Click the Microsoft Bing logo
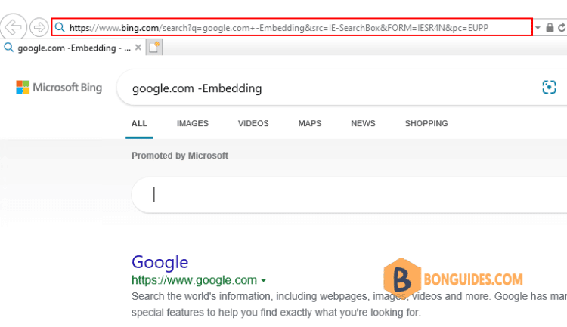 pyautogui.click(x=59, y=87)
